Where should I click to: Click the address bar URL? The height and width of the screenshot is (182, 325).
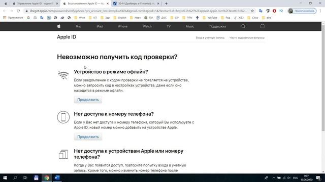[138, 11]
